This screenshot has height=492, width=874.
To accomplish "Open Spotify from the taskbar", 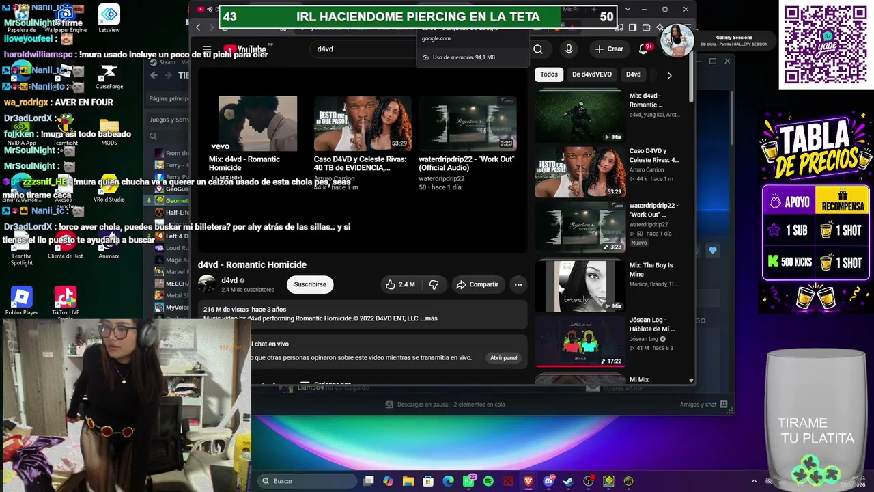I will click(x=488, y=481).
